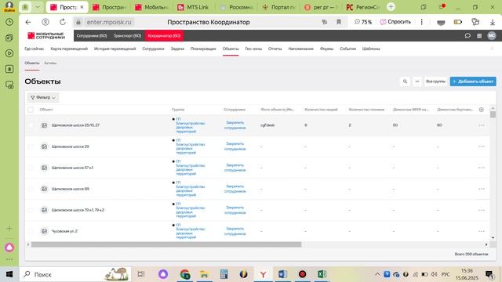Open group link for Щелковское шоссе 57 к3
Image resolution: width=502 pixels, height=282 pixels.
tap(190, 168)
